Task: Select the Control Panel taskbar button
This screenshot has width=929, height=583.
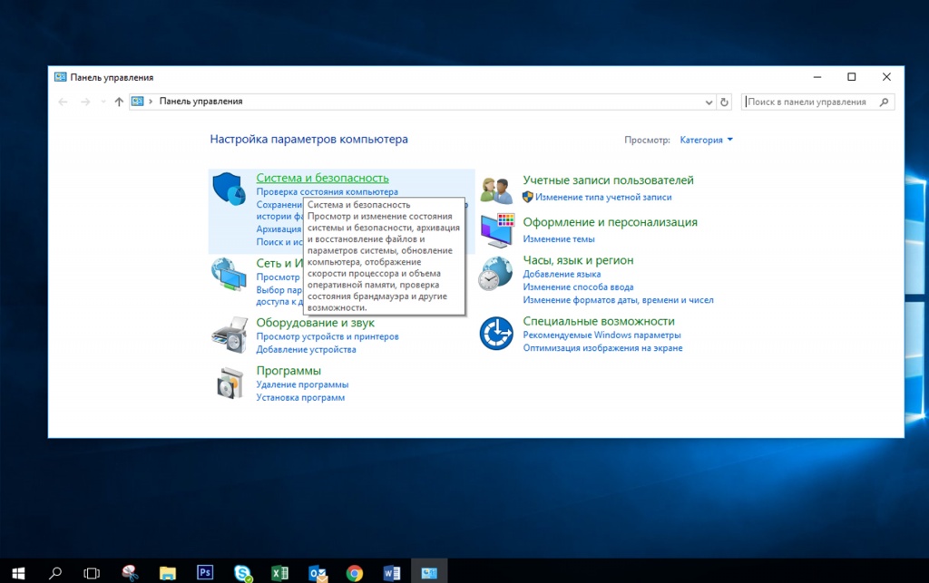Action: pos(429,572)
